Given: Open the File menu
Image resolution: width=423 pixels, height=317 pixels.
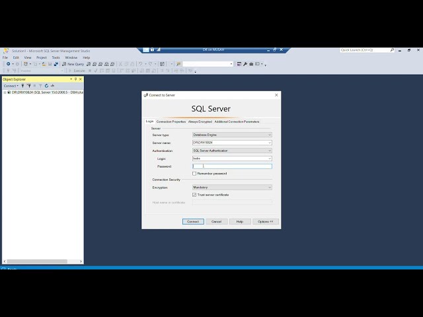Looking at the screenshot, I should pyautogui.click(x=5, y=57).
